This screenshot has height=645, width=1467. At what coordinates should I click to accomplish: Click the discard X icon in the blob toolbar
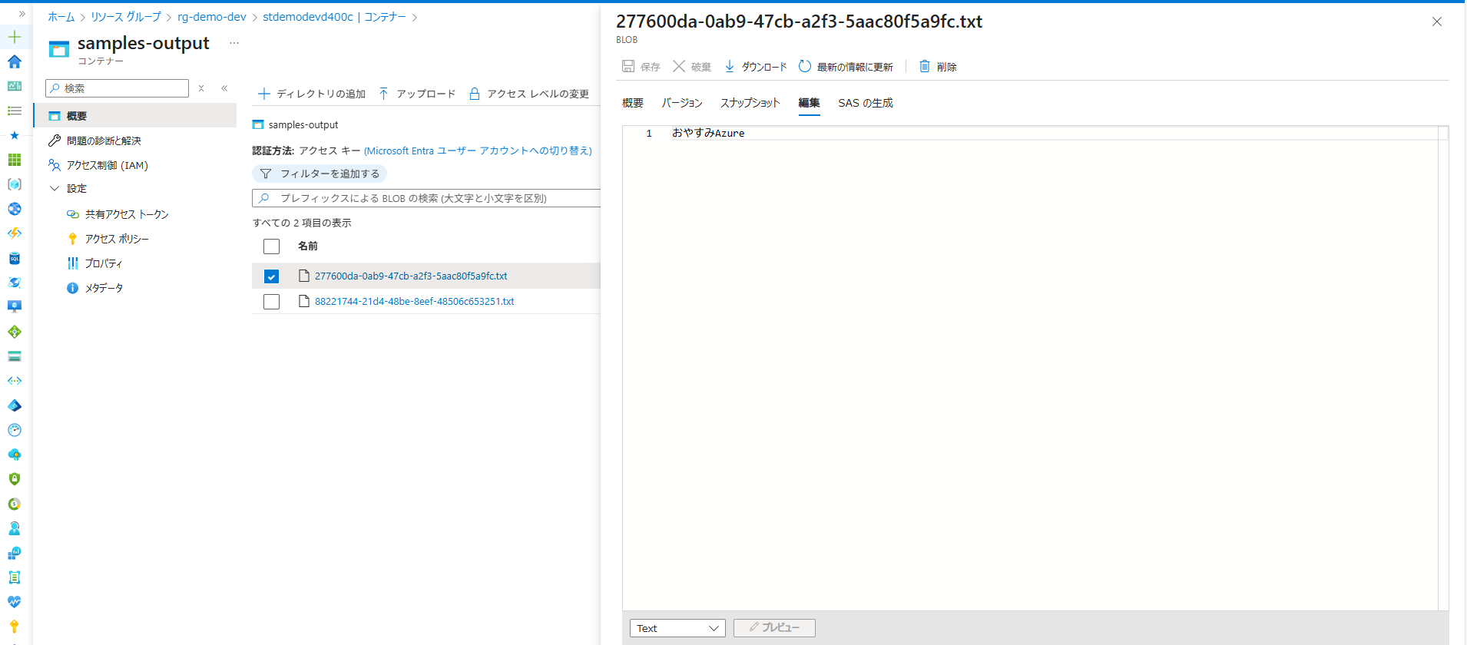(x=679, y=66)
